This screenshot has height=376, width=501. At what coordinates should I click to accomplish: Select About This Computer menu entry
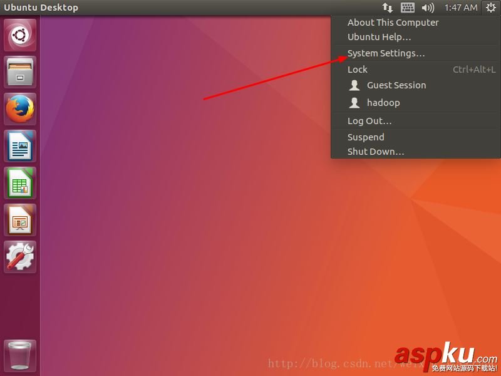pyautogui.click(x=416, y=23)
